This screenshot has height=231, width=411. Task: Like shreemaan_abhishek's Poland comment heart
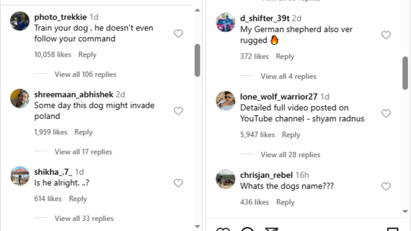pyautogui.click(x=178, y=111)
